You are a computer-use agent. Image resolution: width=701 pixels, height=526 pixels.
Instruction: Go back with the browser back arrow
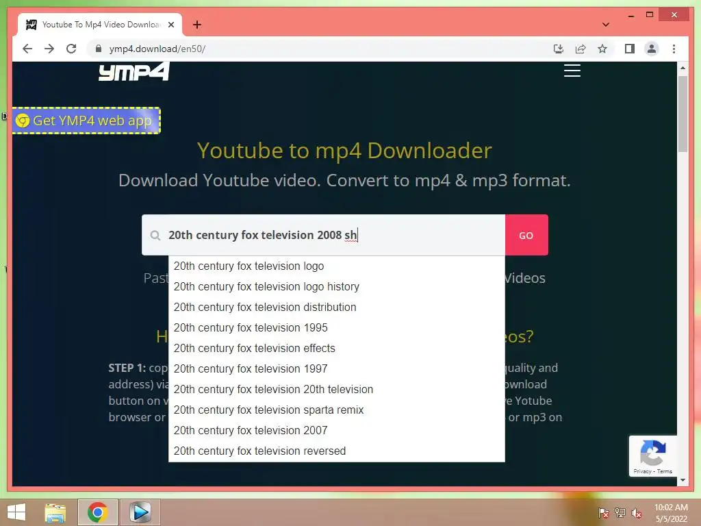(x=27, y=49)
